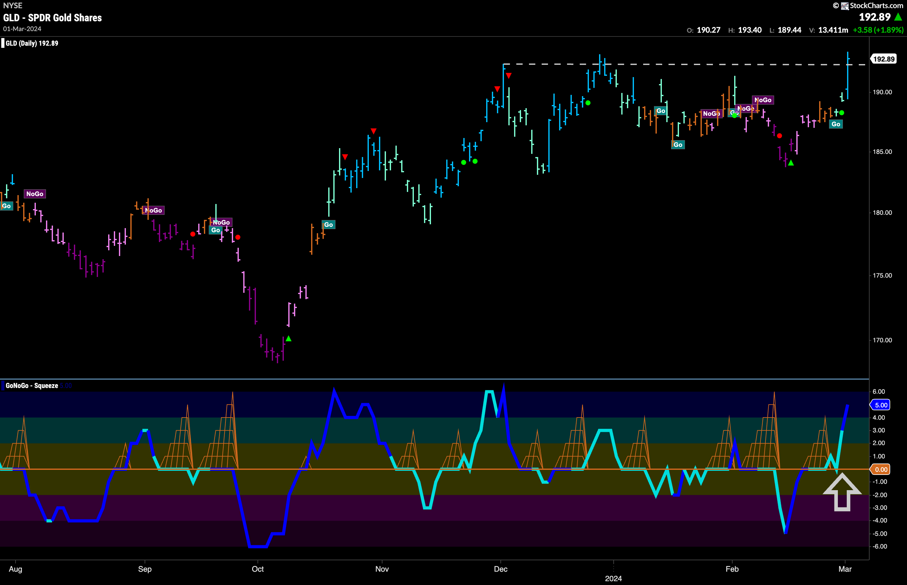Click the 185.00 price axis label
This screenshot has width=907, height=585.
click(x=882, y=152)
